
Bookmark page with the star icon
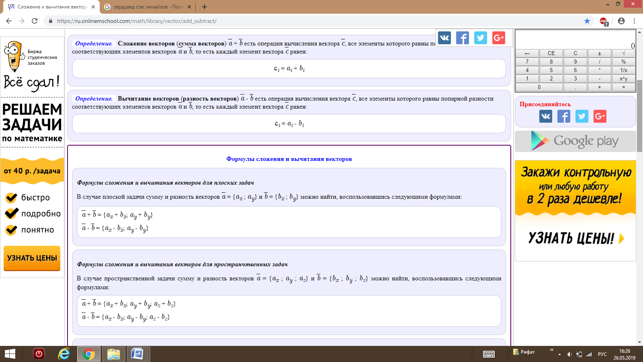[x=587, y=21]
